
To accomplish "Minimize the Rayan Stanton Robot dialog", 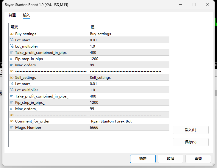I will coord(181,4).
